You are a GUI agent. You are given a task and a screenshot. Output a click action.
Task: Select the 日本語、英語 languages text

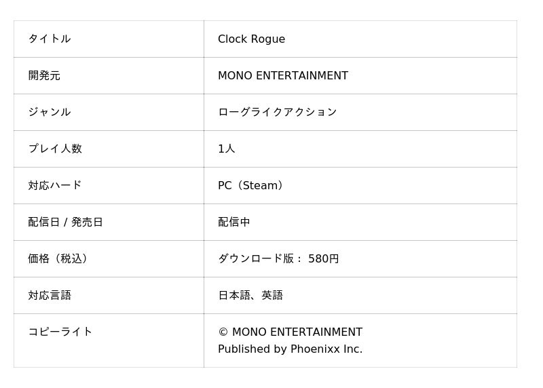click(250, 295)
